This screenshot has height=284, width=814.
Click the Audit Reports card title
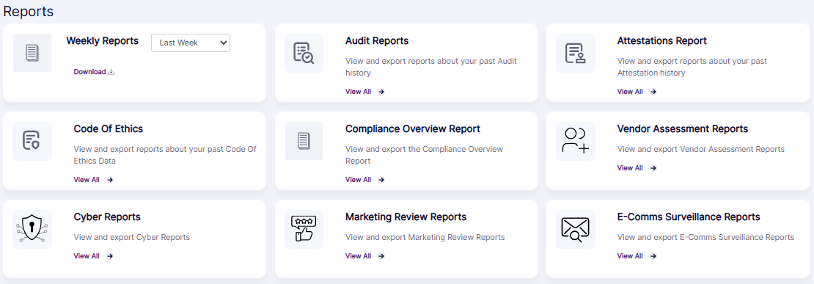[377, 40]
